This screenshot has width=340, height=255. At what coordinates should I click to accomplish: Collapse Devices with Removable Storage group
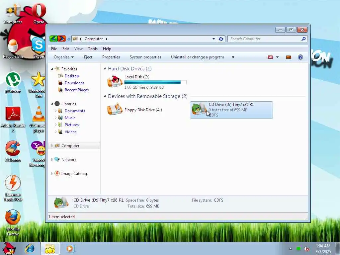(x=105, y=96)
